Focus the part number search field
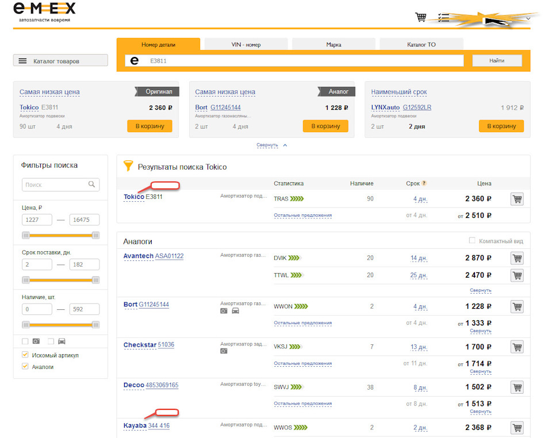The image size is (552, 438). pyautogui.click(x=294, y=60)
